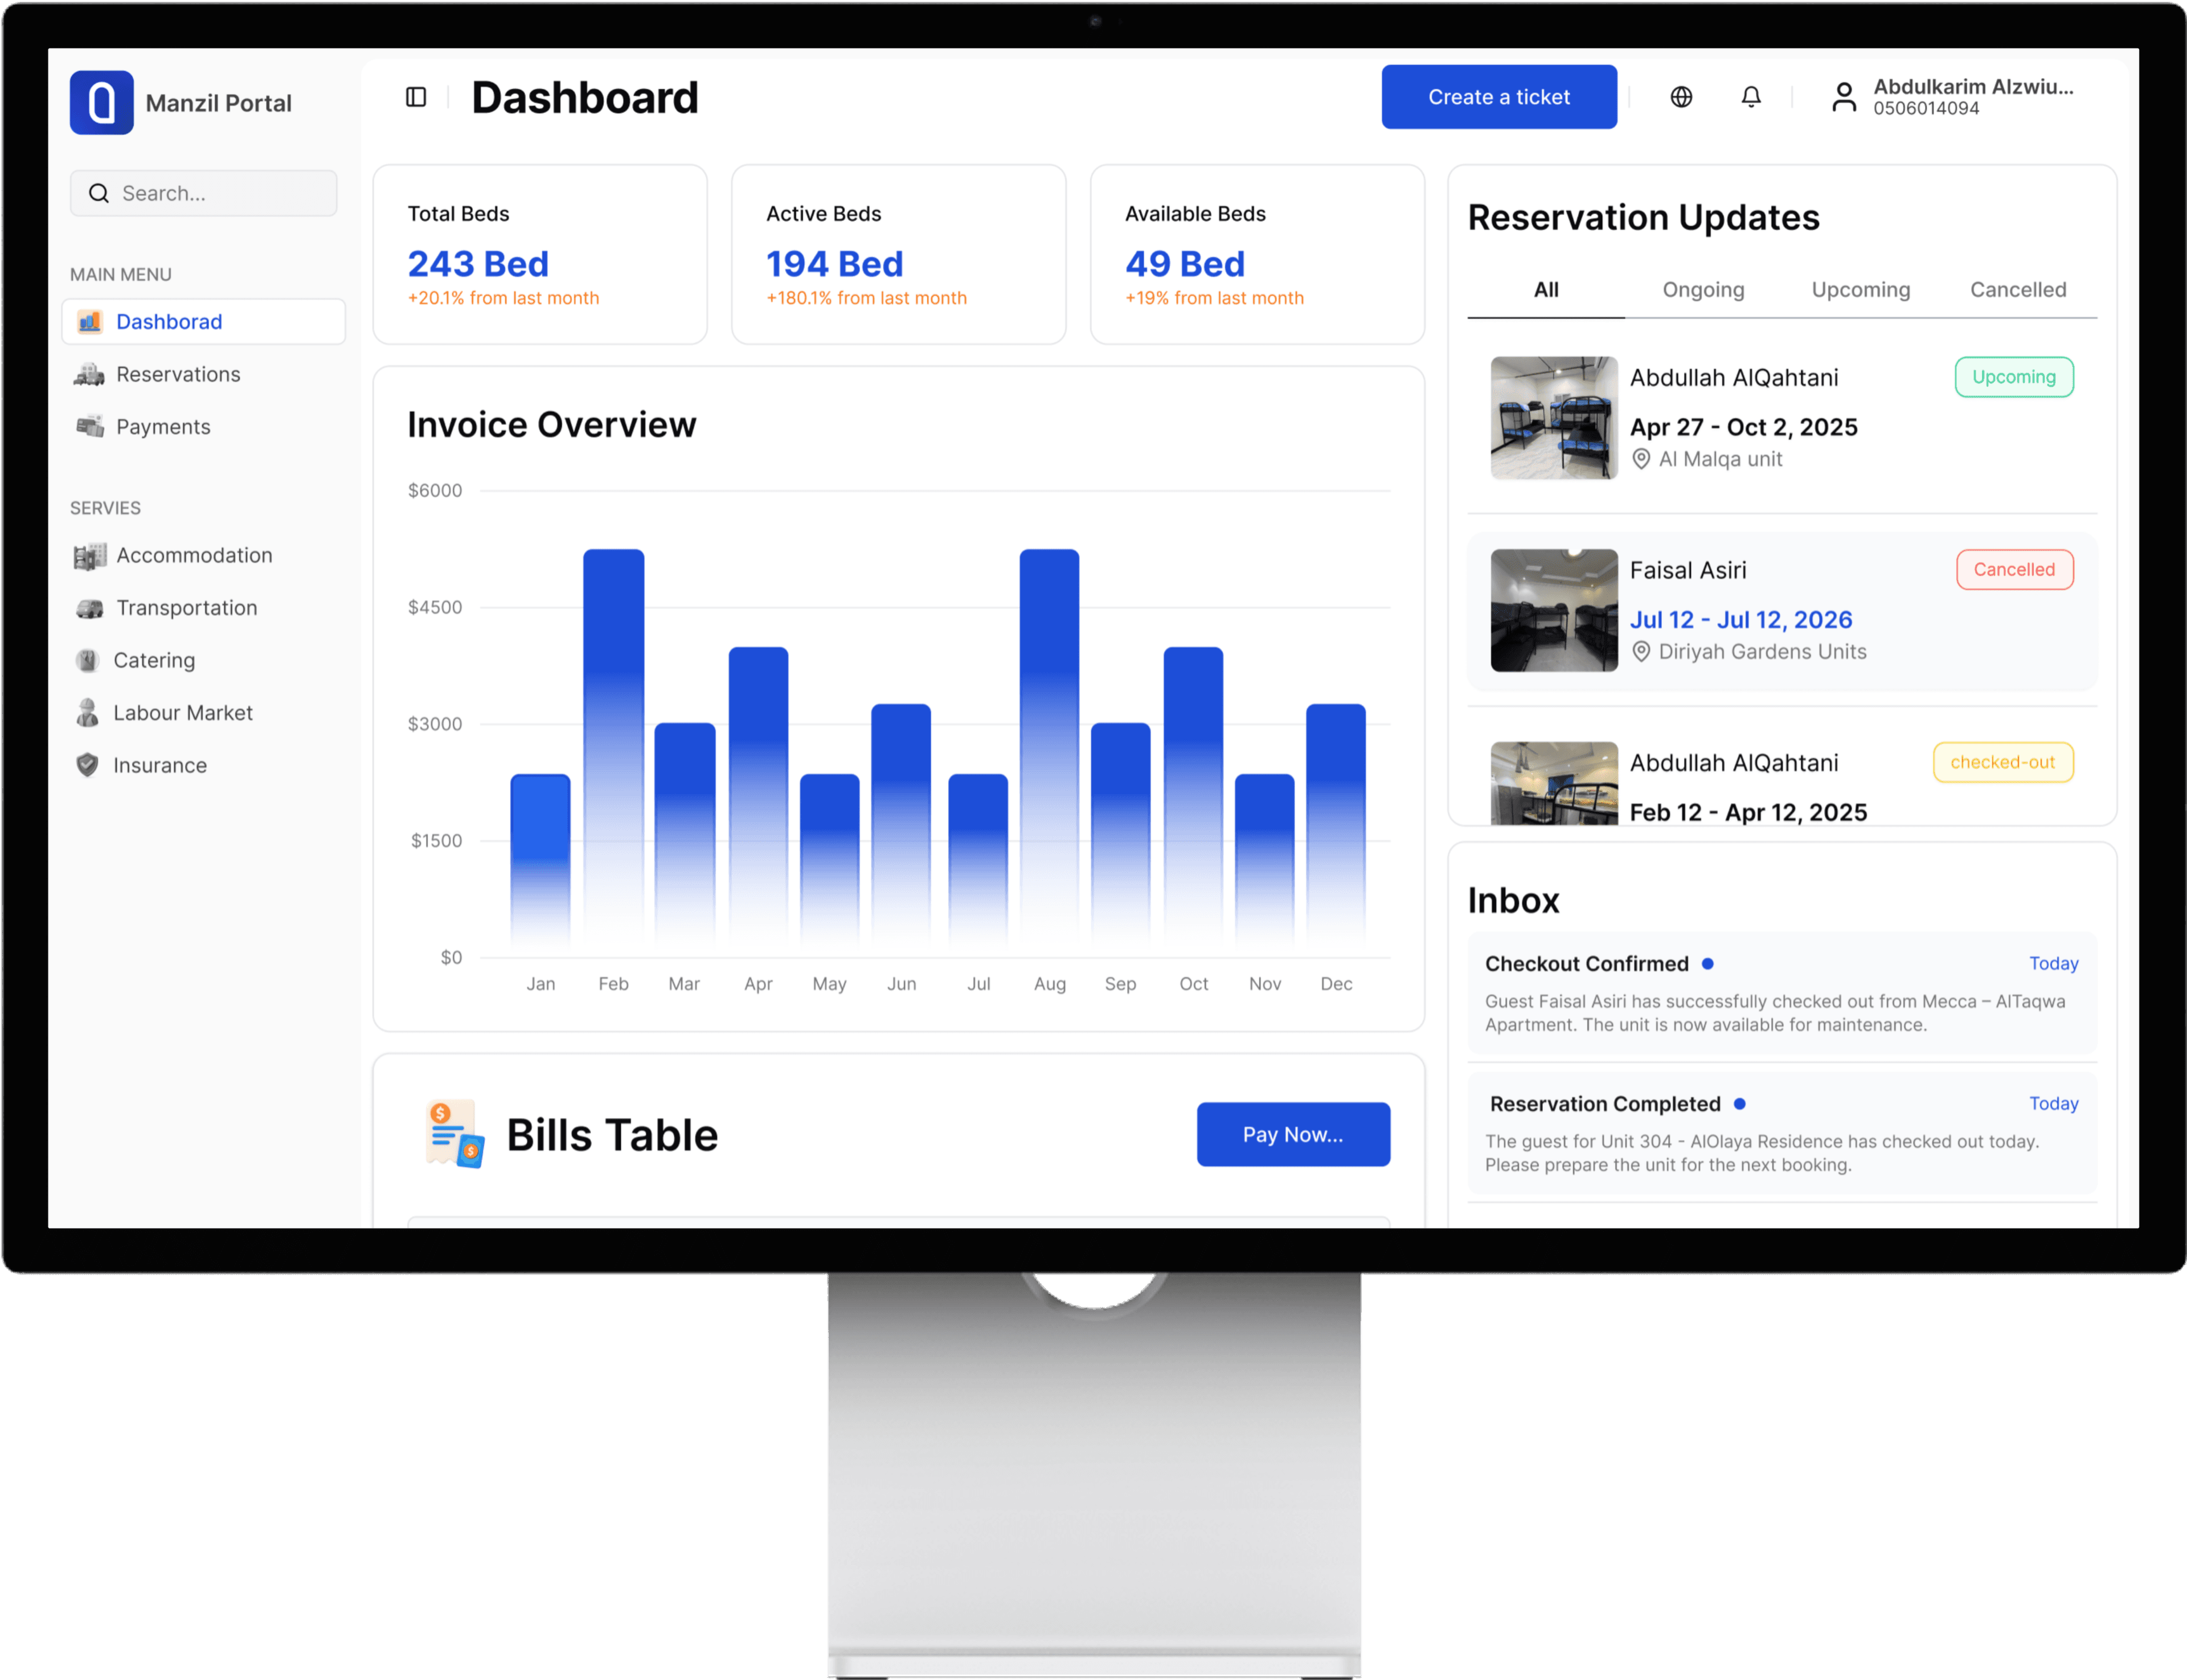The height and width of the screenshot is (1680, 2187).
Task: Select the Upcoming reservations tab
Action: [1860, 290]
